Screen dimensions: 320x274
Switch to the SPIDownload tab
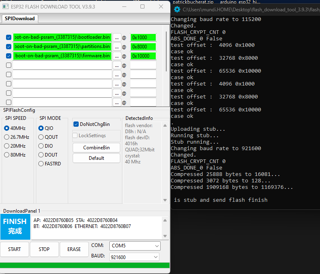(20, 19)
